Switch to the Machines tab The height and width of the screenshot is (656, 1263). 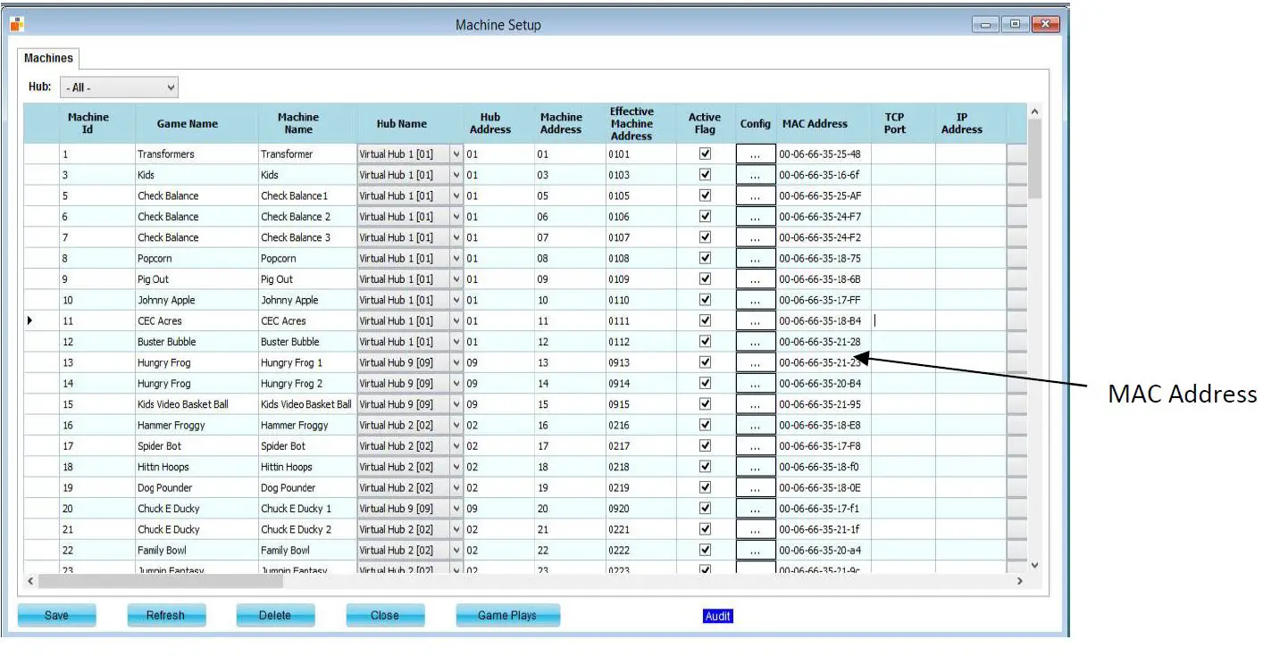coord(48,58)
